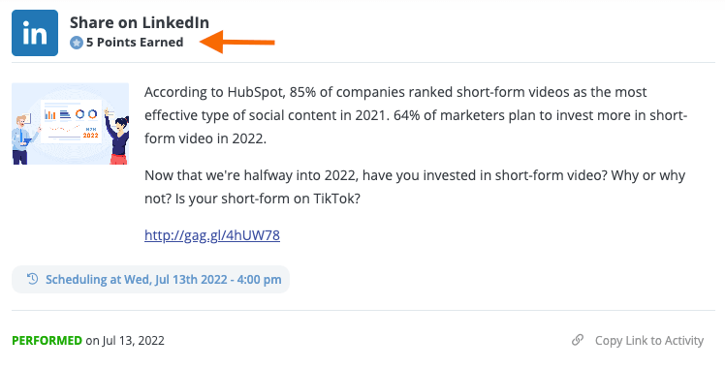The image size is (725, 368).
Task: Click the woman figure in the thumbnail
Action: pyautogui.click(x=117, y=137)
